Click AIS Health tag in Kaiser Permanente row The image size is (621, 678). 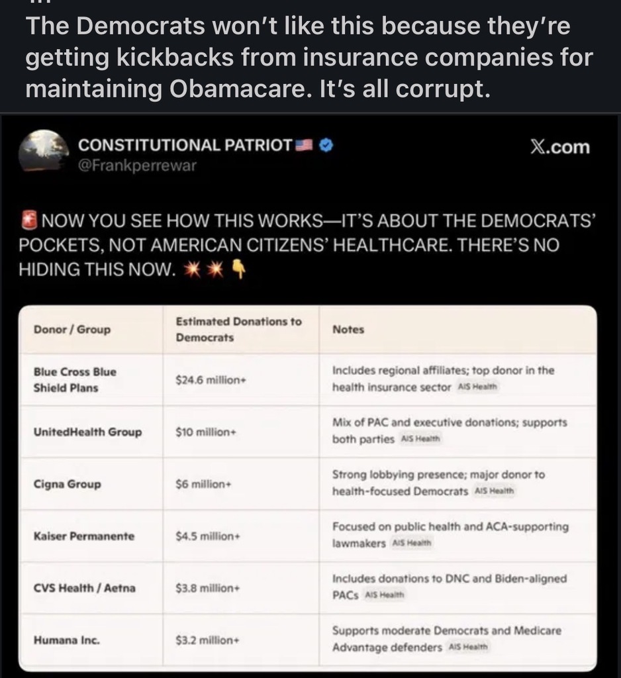point(412,543)
